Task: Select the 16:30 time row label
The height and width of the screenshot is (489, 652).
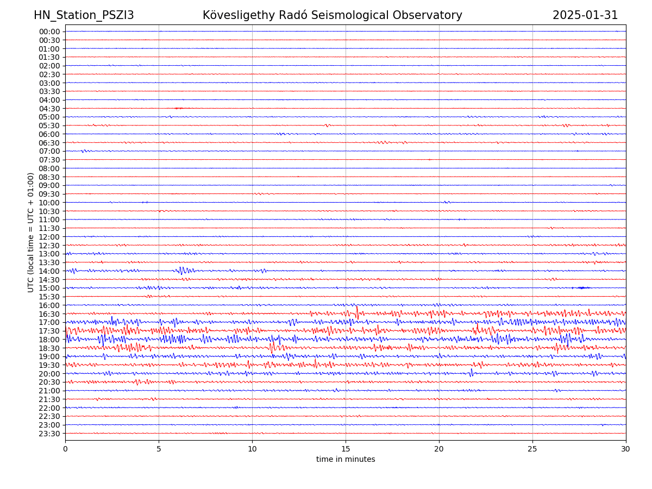Action: point(49,314)
